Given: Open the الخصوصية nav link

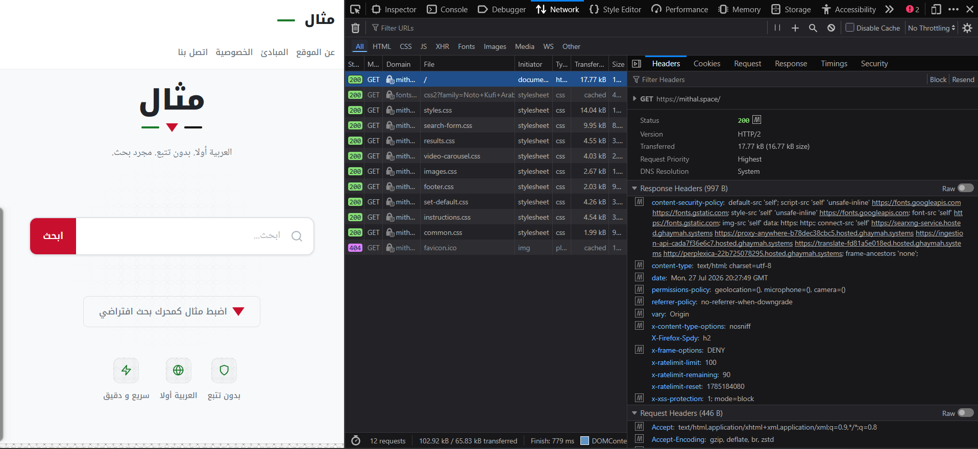Looking at the screenshot, I should coord(234,52).
